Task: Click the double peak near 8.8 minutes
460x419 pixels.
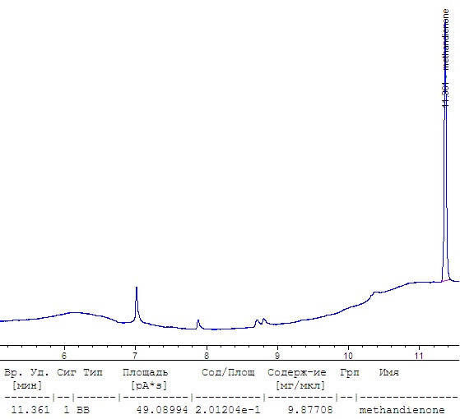Action: coord(261,322)
